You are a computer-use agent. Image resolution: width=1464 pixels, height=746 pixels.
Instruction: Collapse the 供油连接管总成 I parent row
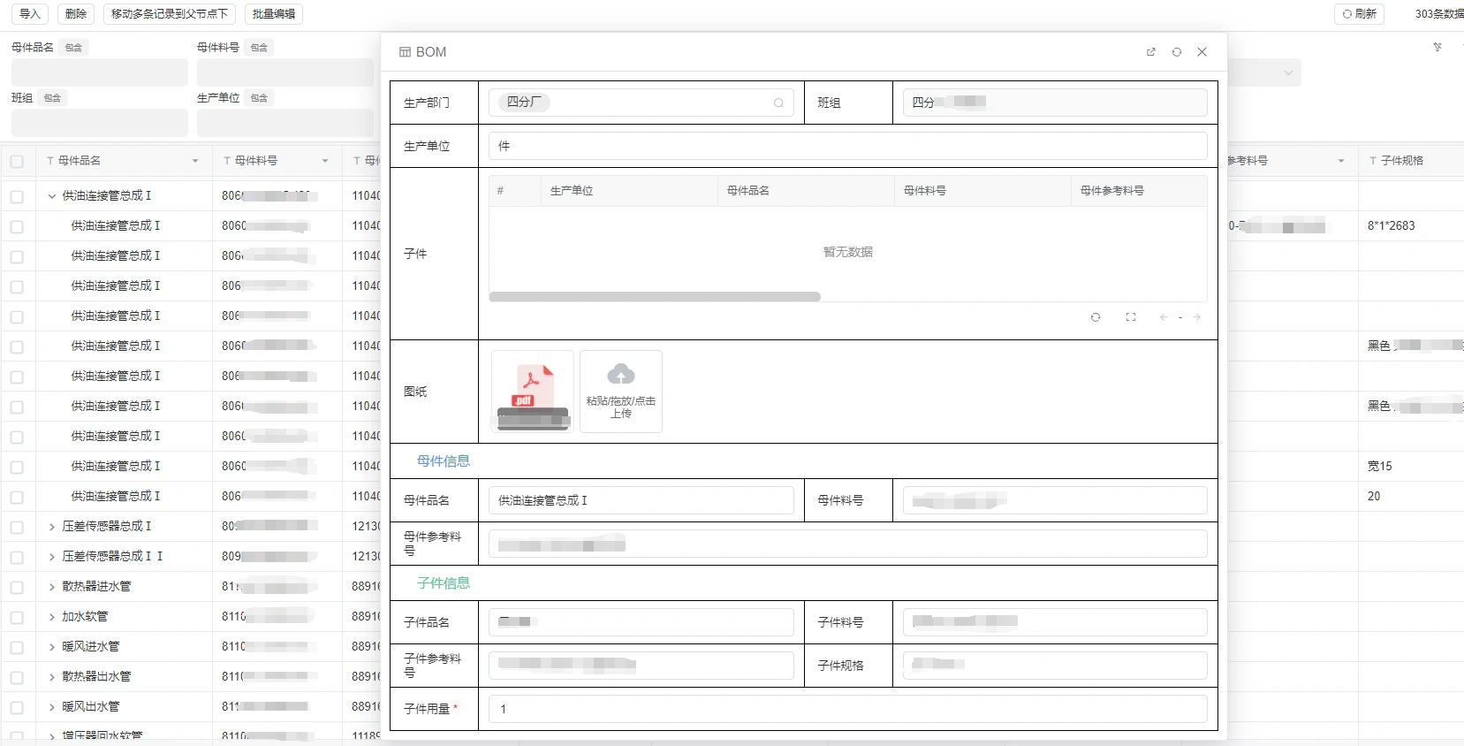51,196
